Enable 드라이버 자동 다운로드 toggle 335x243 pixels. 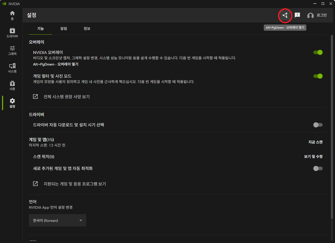[318, 125]
